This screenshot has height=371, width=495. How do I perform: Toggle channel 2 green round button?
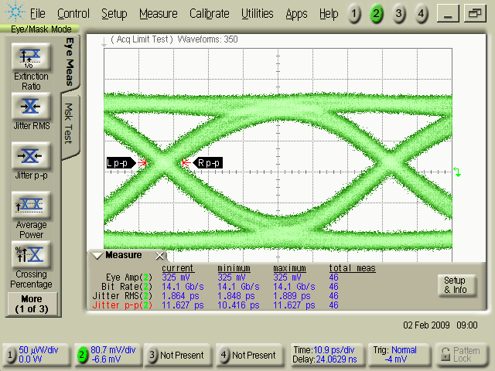(x=376, y=14)
